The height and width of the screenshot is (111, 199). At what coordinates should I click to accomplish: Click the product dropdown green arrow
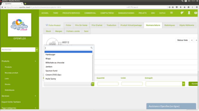point(93,84)
